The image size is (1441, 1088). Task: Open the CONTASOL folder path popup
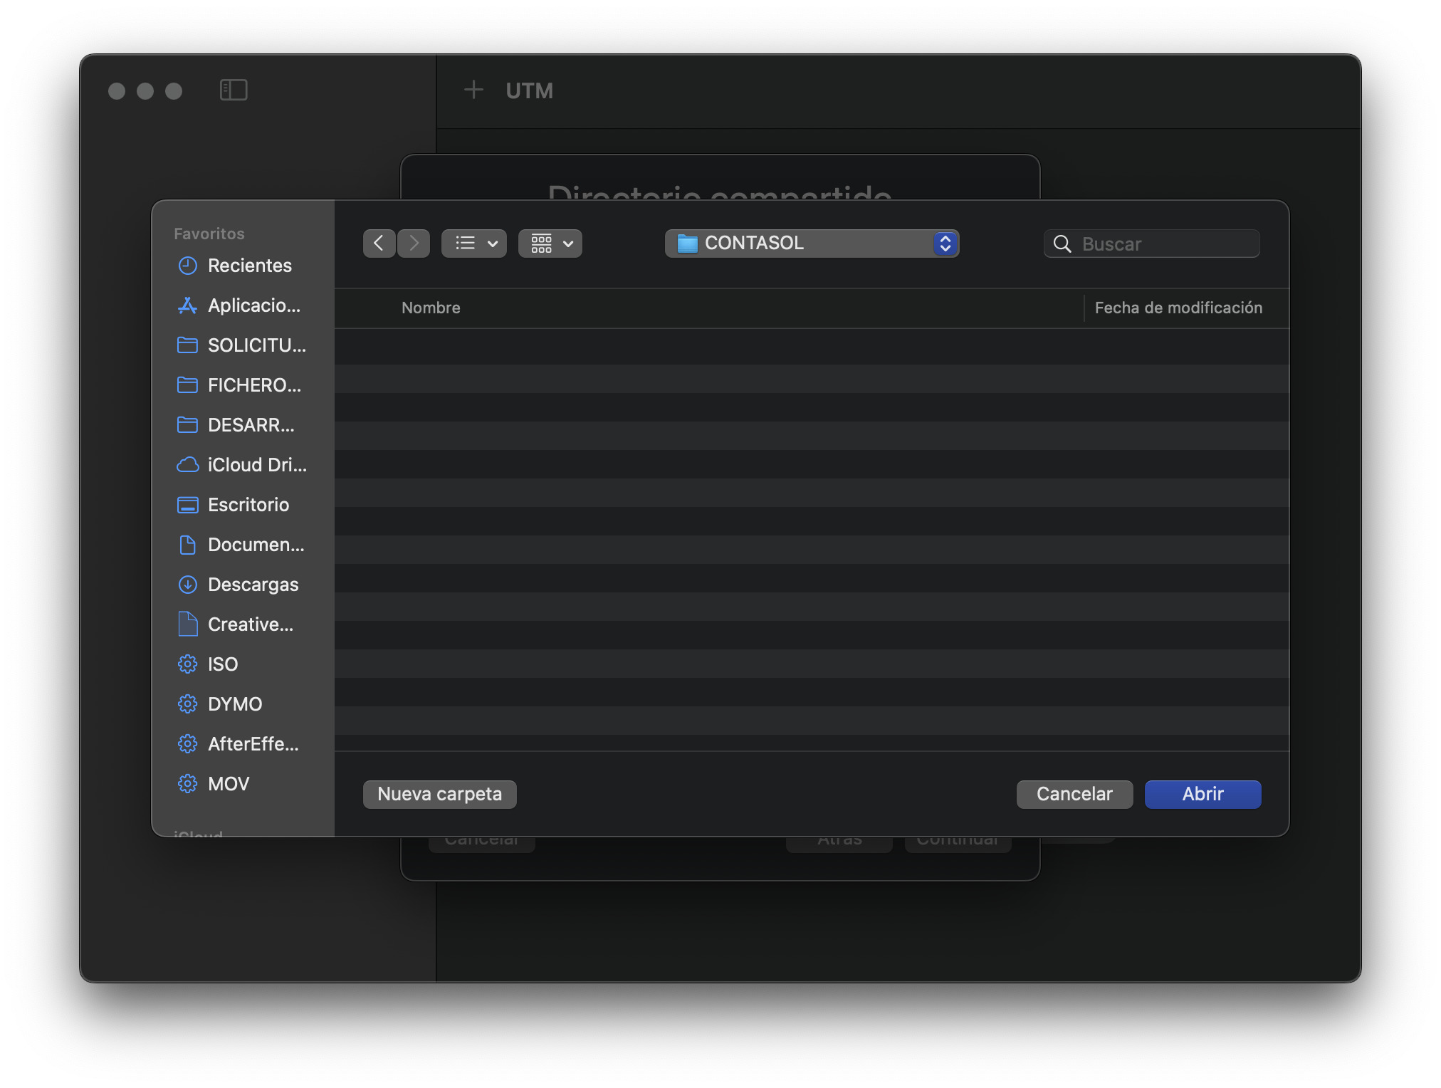812,244
